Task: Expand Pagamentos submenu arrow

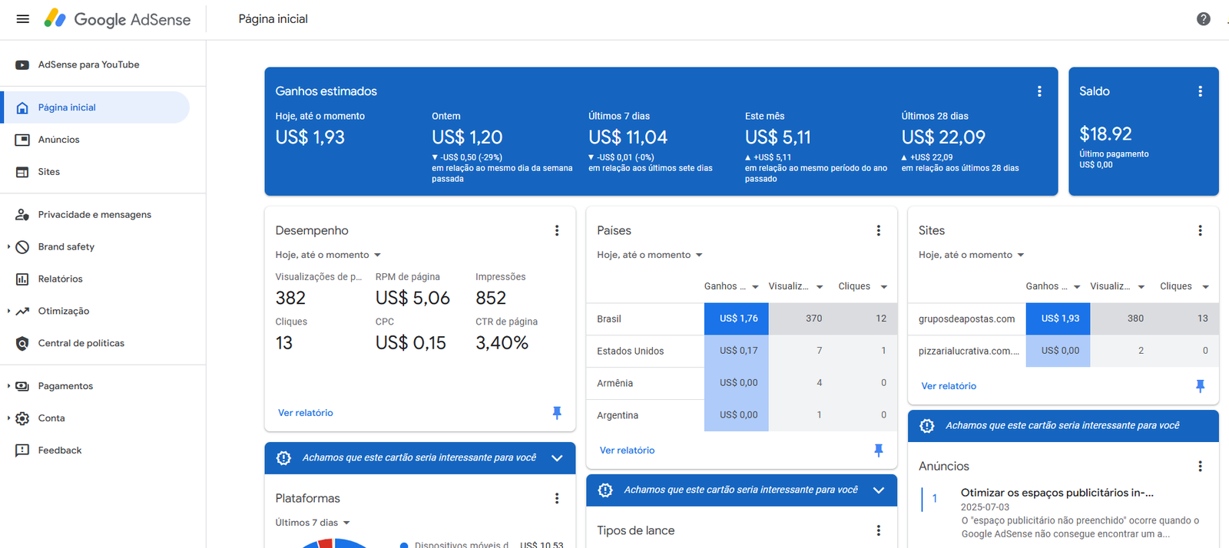Action: pyautogui.click(x=8, y=387)
